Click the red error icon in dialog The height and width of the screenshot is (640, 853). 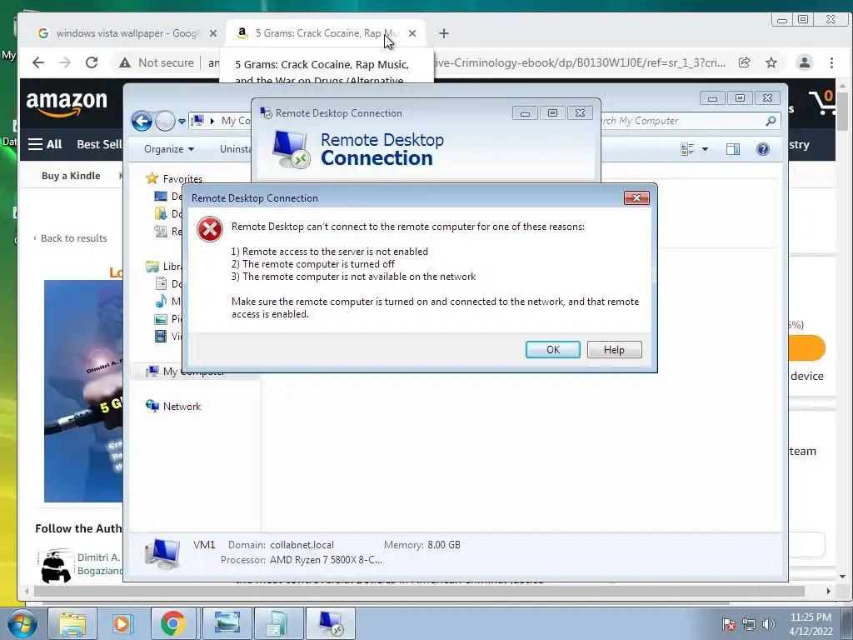[x=209, y=229]
